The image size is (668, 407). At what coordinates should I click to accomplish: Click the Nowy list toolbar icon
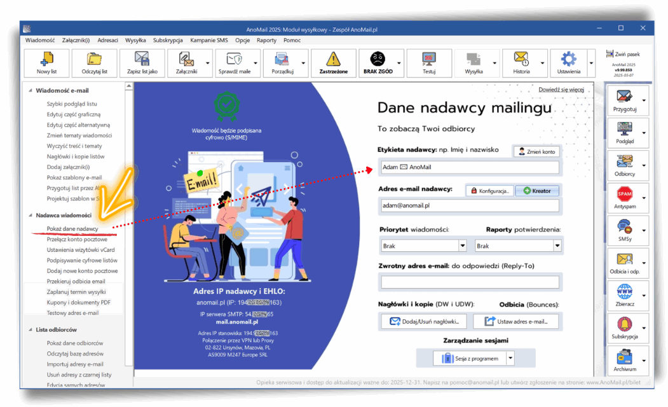(x=47, y=63)
